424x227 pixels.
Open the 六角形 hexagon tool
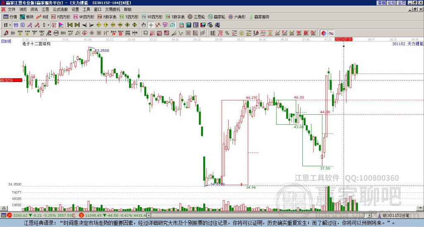click(x=237, y=17)
